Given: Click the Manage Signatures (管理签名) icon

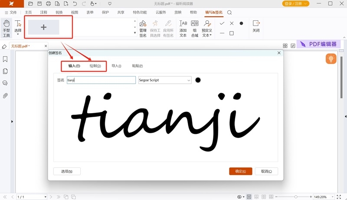Looking at the screenshot, I should [143, 28].
